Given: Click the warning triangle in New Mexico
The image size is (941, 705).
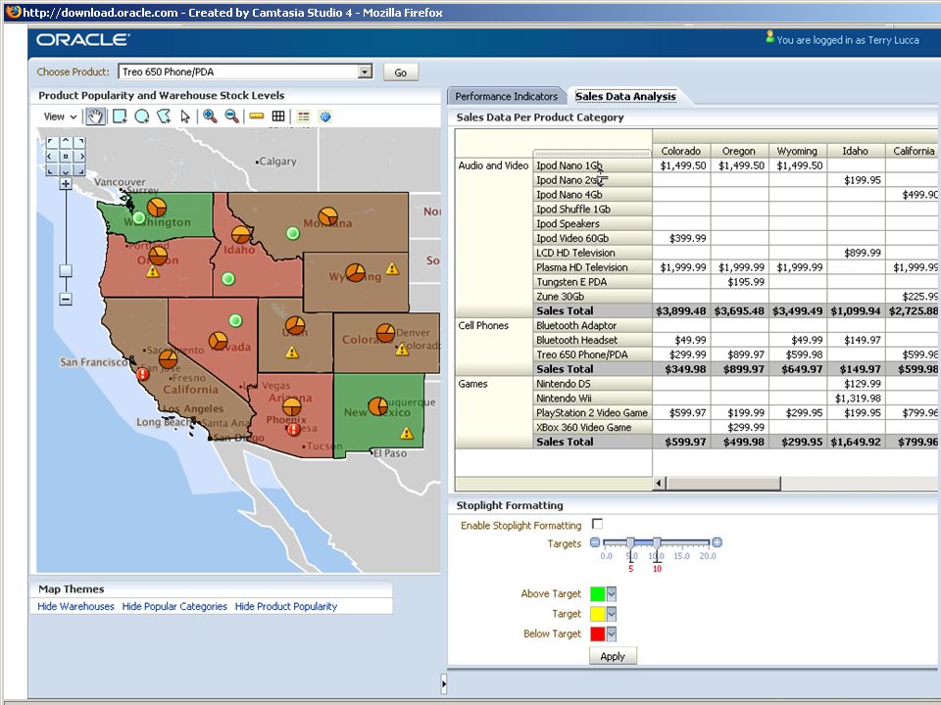Looking at the screenshot, I should click(x=407, y=433).
